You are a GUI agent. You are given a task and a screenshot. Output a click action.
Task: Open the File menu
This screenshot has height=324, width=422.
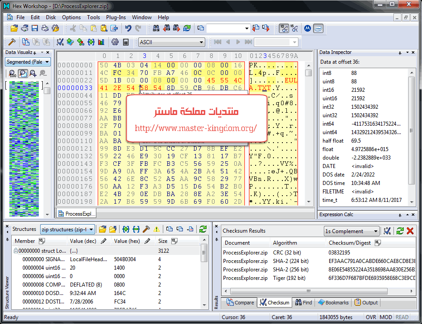pos(21,17)
